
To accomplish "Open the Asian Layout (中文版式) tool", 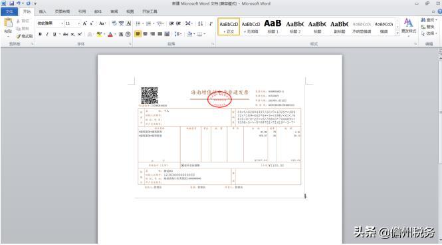I will (188, 24).
